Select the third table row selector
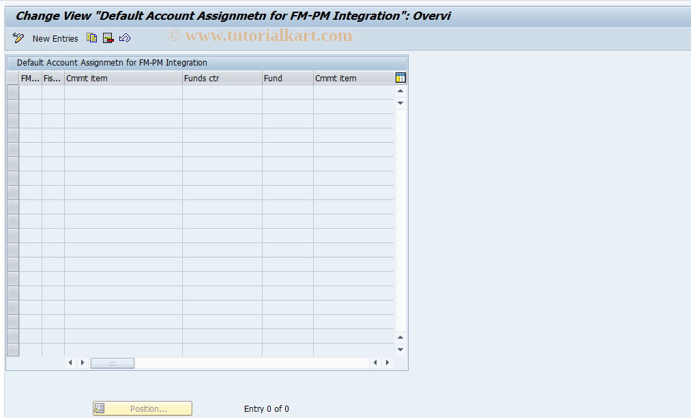The image size is (691, 418). 13,121
